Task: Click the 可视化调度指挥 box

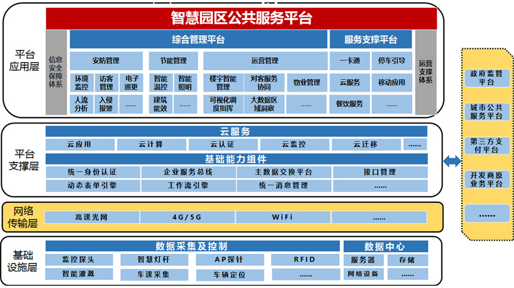Action: (x=223, y=103)
